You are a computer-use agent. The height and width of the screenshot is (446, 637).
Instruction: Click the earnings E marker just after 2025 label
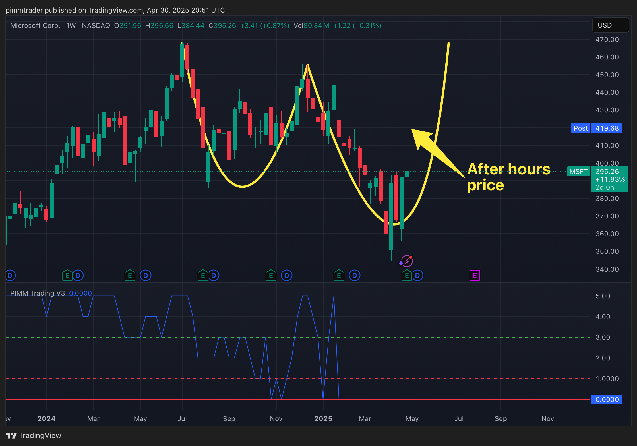click(x=339, y=275)
